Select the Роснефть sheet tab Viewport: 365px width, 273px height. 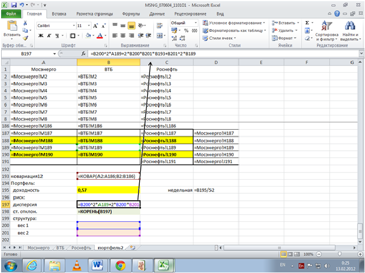coord(81,248)
